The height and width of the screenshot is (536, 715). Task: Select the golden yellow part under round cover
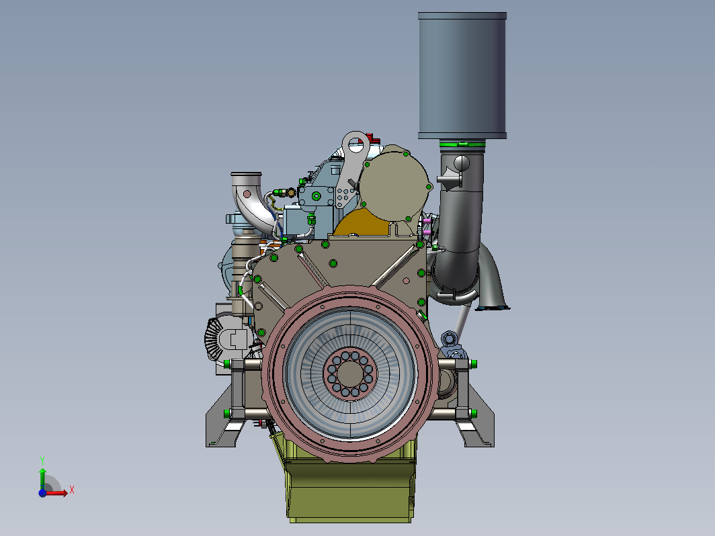point(362,224)
